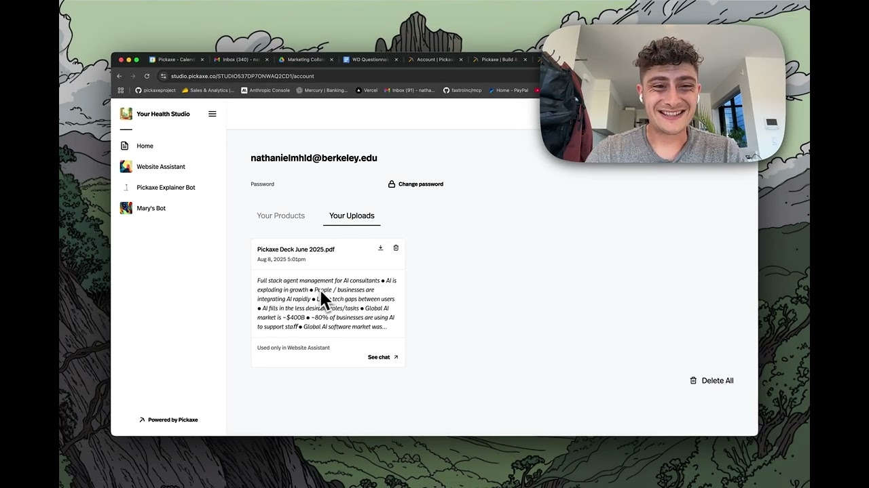Click the Pickaxe Explainer Bot icon
Screen dimensions: 869x488
tap(126, 188)
